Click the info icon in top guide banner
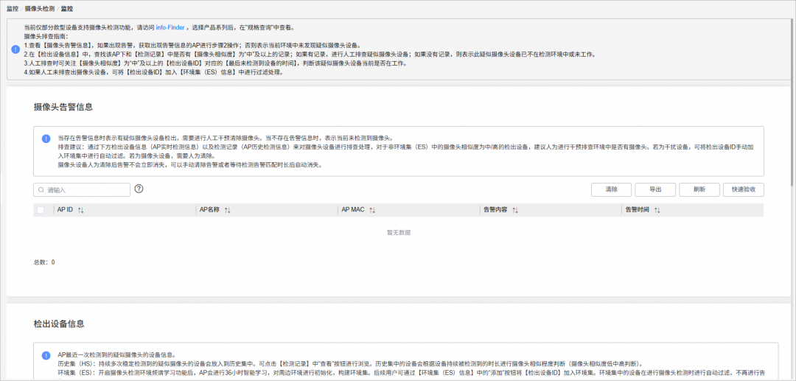Screen dimensions: 796x381 [x=15, y=50]
